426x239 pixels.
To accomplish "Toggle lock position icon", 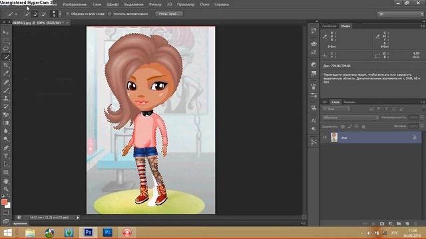I will pyautogui.click(x=357, y=126).
